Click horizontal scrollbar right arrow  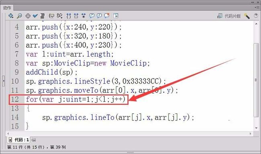pyautogui.click(x=251, y=134)
